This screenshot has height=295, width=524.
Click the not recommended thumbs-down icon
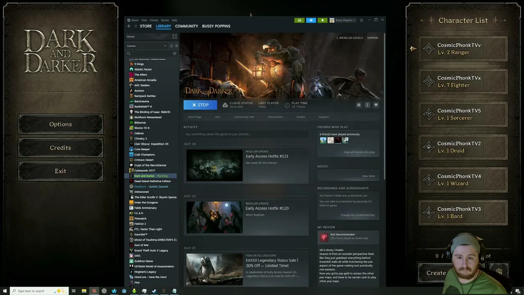[324, 237]
